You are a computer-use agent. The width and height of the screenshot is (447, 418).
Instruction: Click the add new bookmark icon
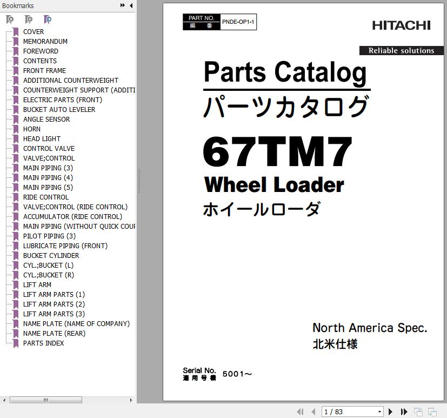click(29, 19)
